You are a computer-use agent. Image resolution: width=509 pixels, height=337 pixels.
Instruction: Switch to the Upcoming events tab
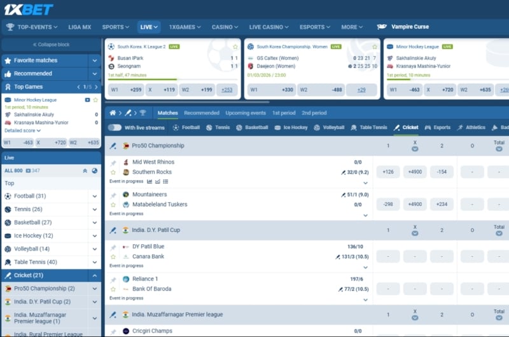pos(246,113)
